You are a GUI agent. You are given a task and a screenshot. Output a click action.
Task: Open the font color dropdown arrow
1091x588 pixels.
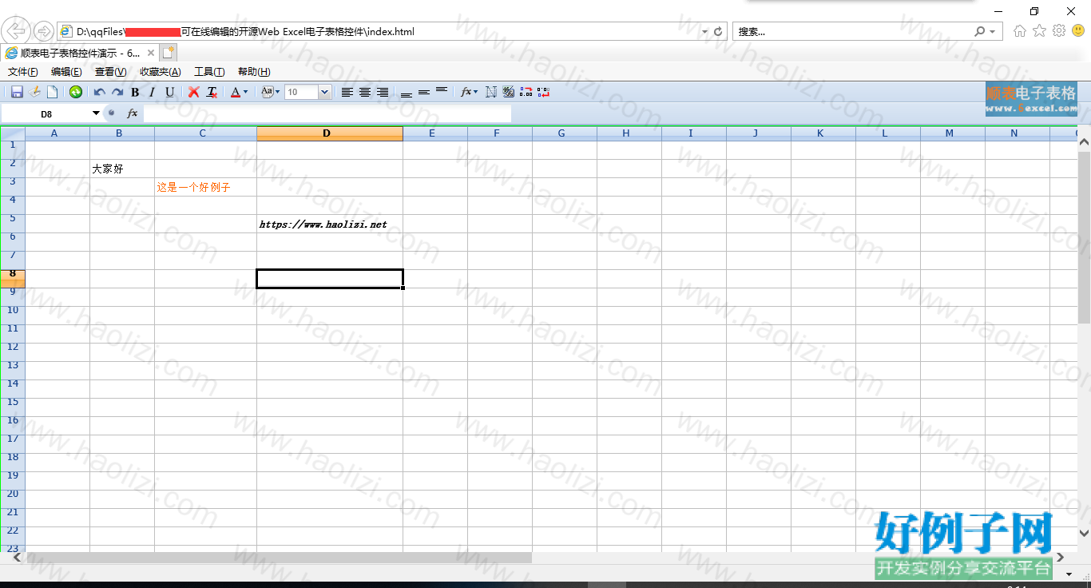coord(246,92)
